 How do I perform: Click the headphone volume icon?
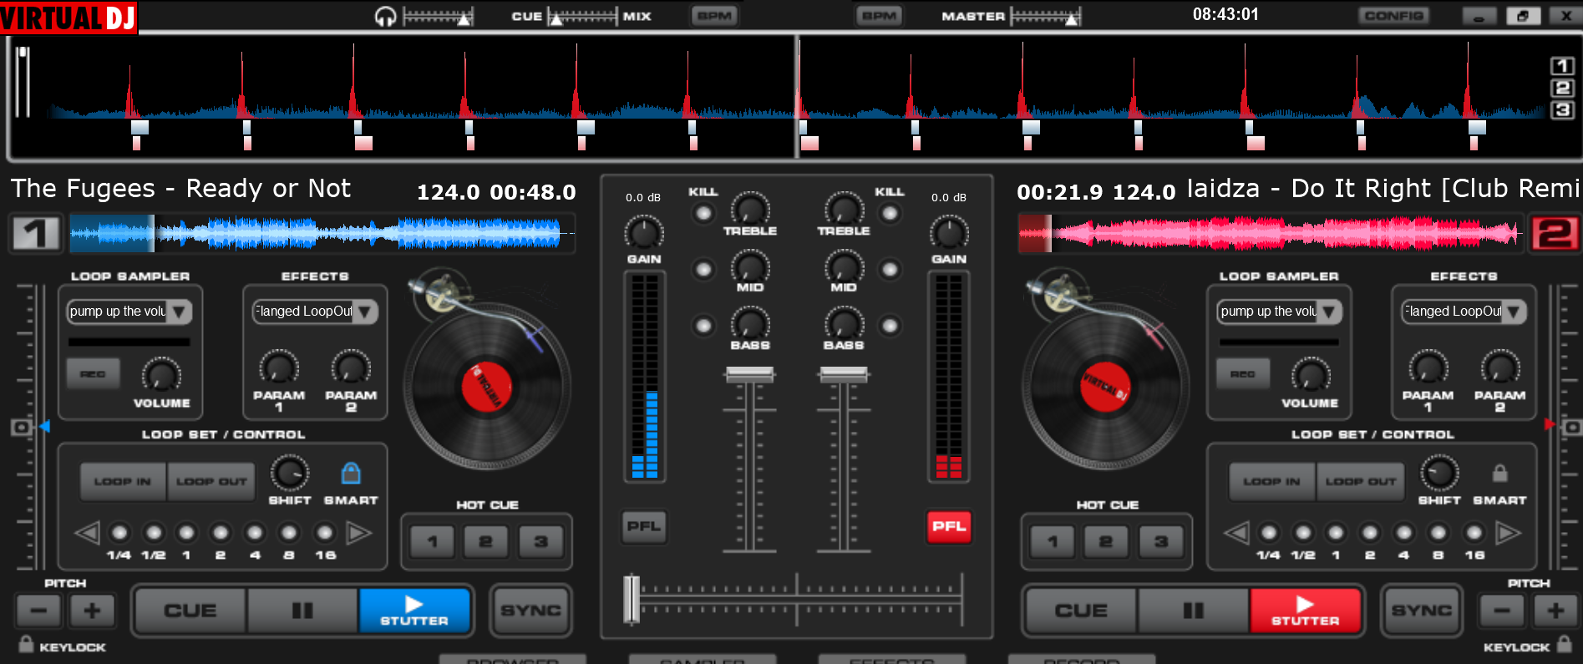pyautogui.click(x=384, y=17)
